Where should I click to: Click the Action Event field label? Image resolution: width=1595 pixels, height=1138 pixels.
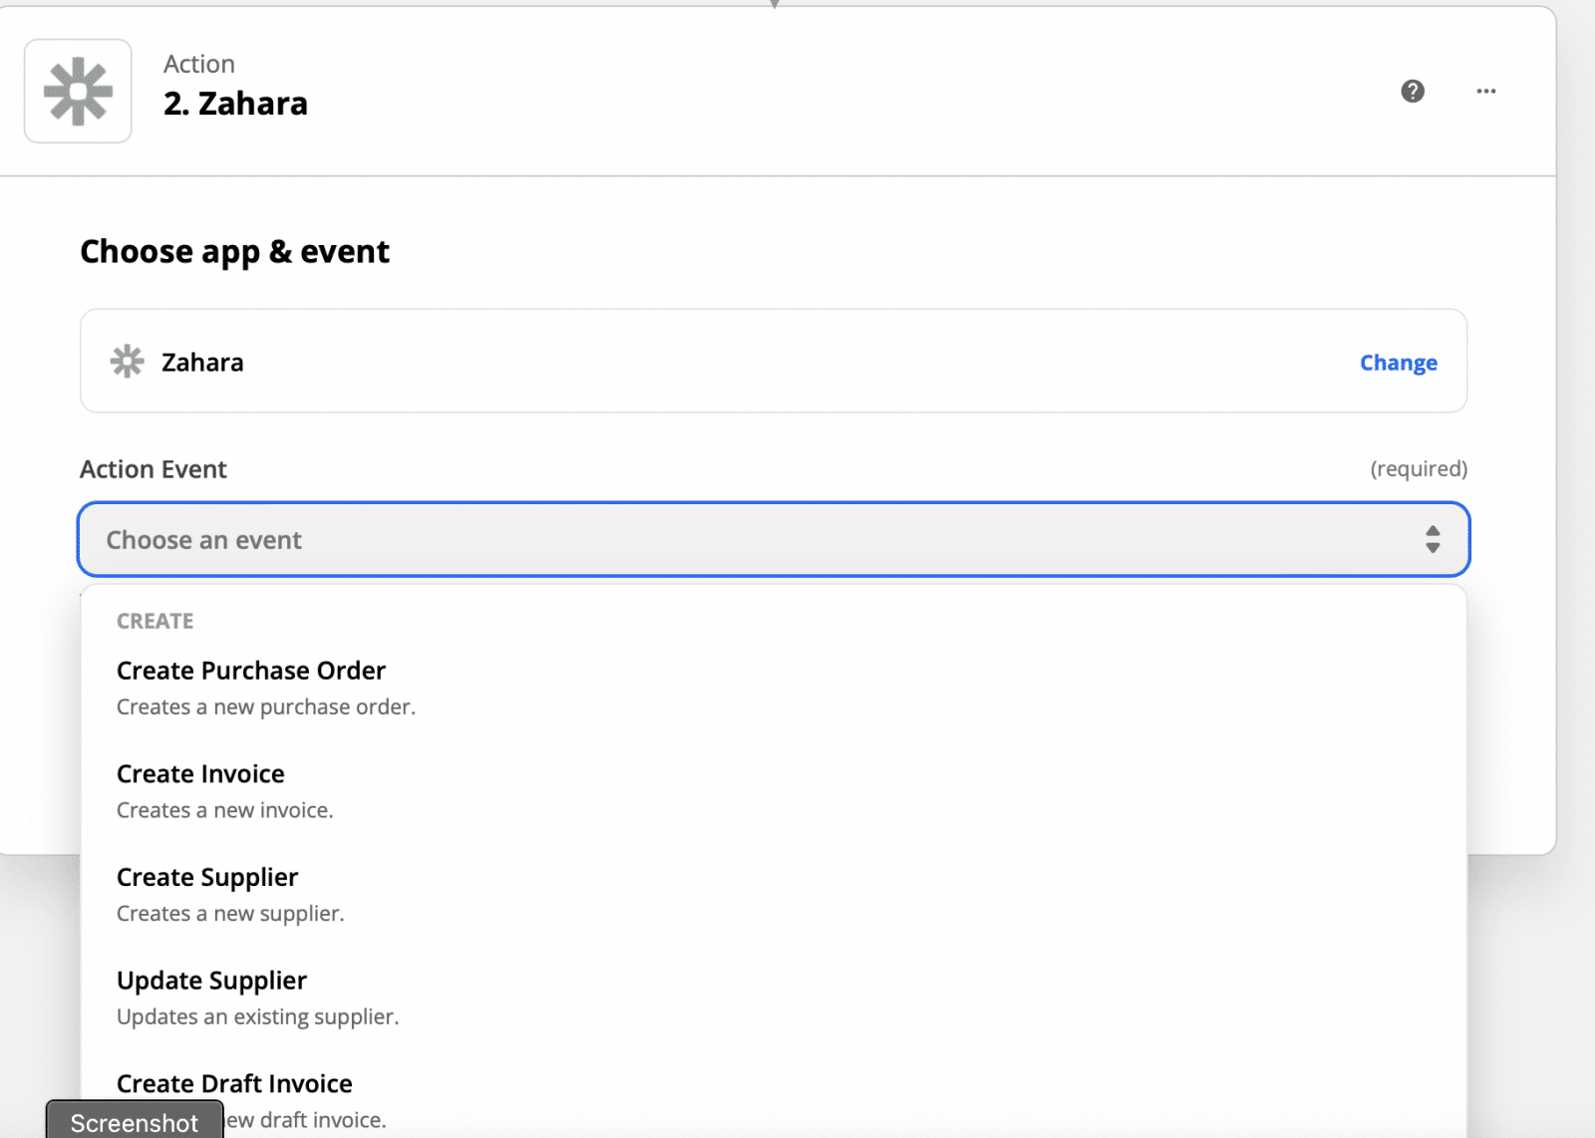(154, 469)
